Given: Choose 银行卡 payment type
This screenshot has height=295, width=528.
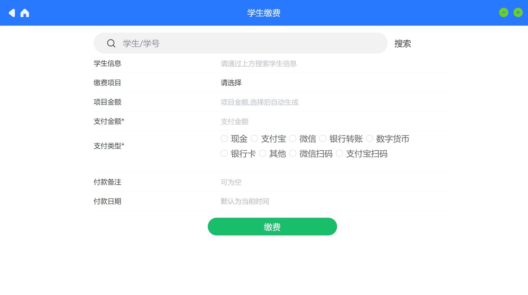Looking at the screenshot, I should click(x=224, y=153).
